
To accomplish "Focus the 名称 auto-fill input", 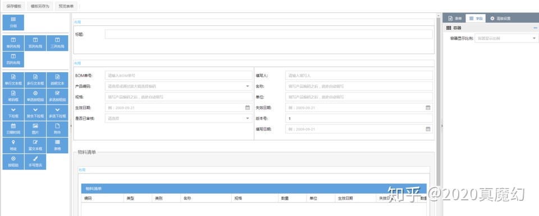I will pyautogui.click(x=359, y=86).
